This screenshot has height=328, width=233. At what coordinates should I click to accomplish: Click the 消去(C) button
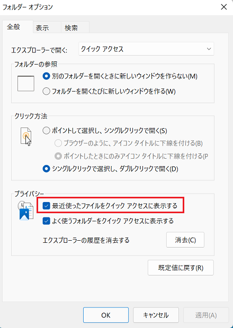pyautogui.click(x=185, y=240)
